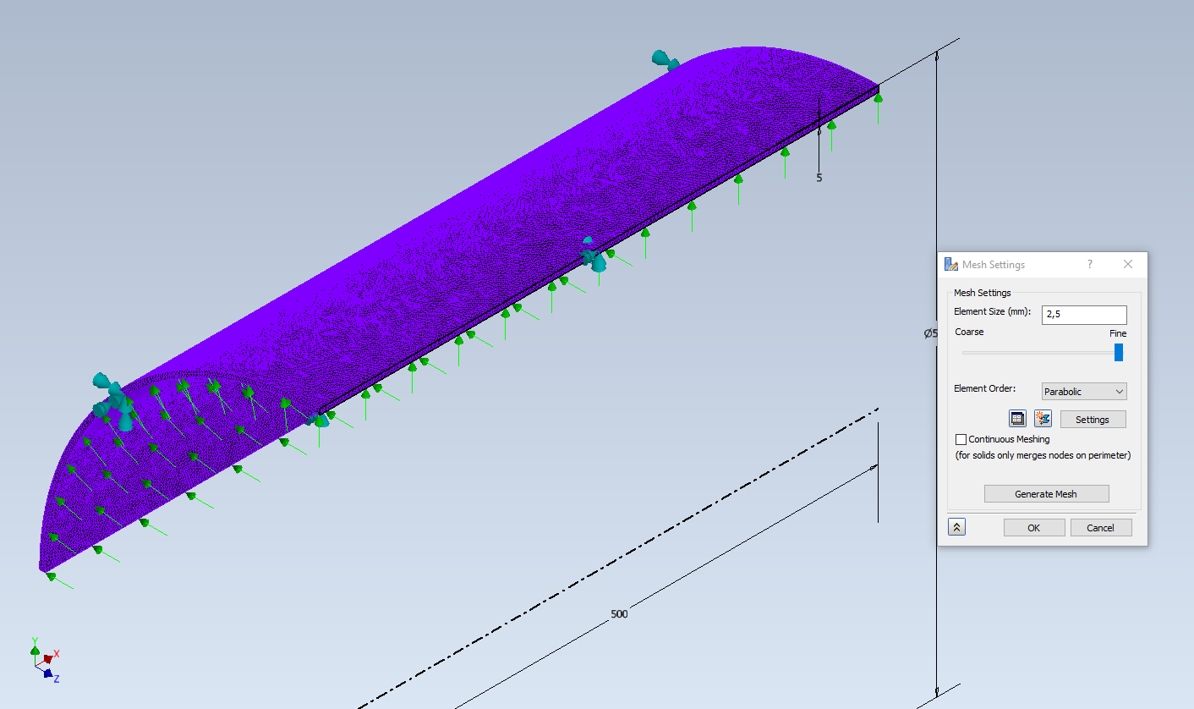This screenshot has width=1194, height=709.
Task: Open the dialog help with the question mark icon
Action: 1090,264
